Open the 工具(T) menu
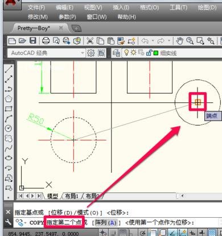 click(178, 7)
